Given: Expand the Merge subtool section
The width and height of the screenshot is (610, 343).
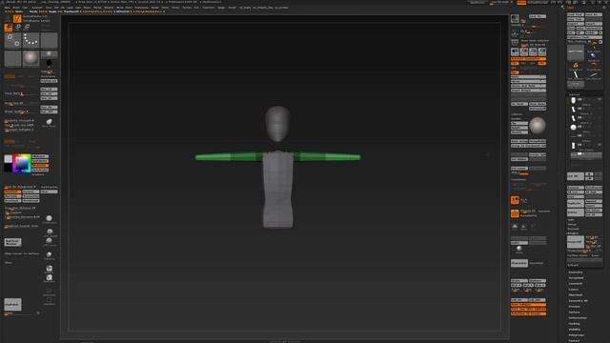Looking at the screenshot, I should [572, 225].
